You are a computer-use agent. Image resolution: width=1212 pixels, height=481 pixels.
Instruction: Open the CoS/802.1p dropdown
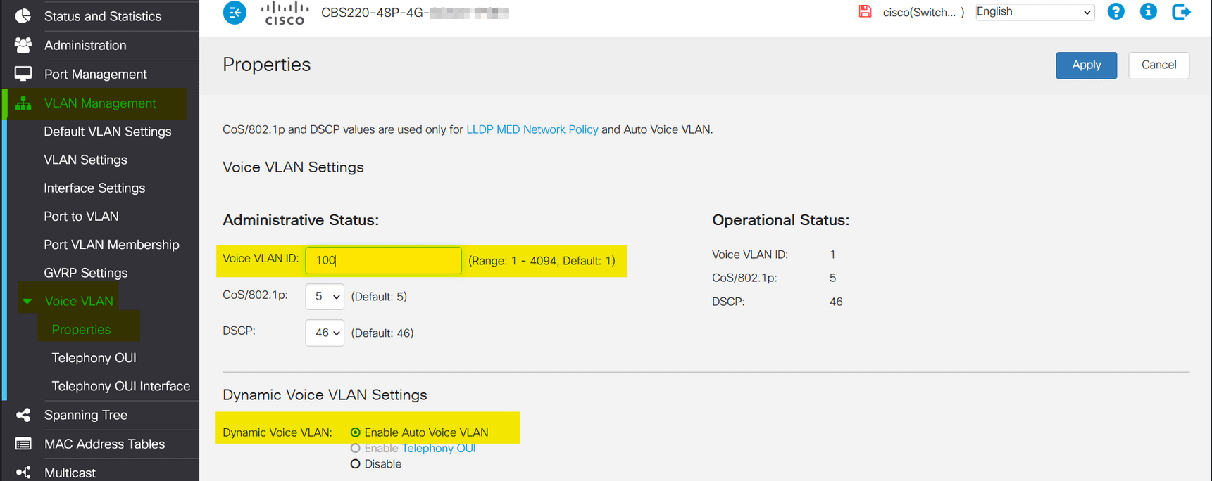325,297
